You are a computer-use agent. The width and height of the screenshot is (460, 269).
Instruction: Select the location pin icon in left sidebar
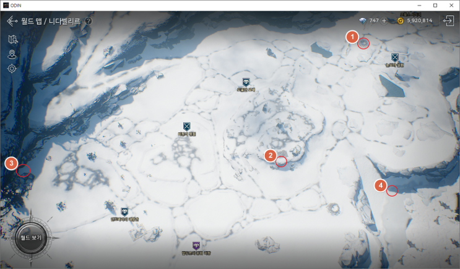[12, 54]
